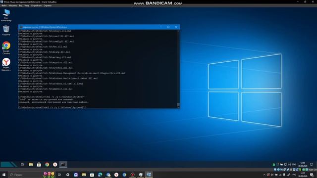The width and height of the screenshot is (317, 178).
Task: Open Task View in the guest taskbar
Action: tap(22, 165)
